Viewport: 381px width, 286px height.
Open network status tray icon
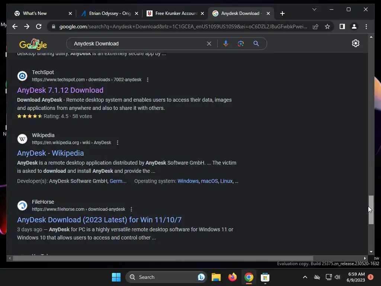tap(329, 277)
